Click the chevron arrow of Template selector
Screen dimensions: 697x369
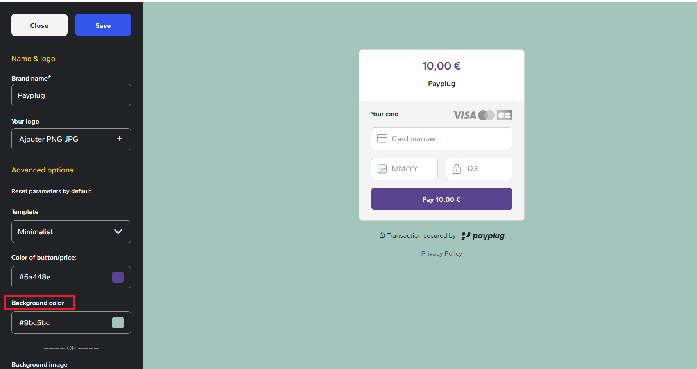pos(118,232)
